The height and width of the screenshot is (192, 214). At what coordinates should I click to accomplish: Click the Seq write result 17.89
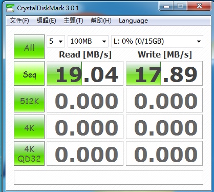(164, 73)
